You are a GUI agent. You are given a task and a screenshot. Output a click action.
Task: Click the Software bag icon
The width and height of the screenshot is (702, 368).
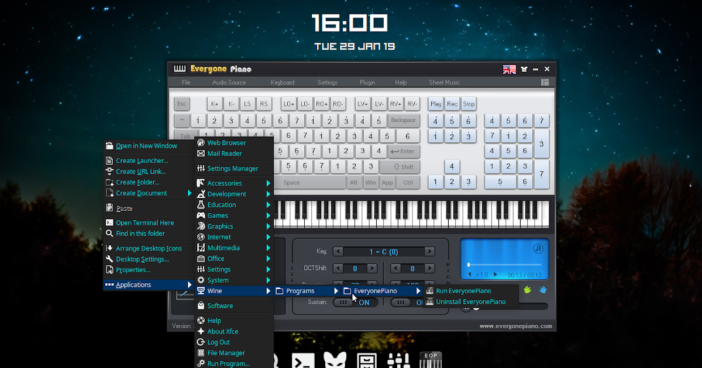coord(201,305)
